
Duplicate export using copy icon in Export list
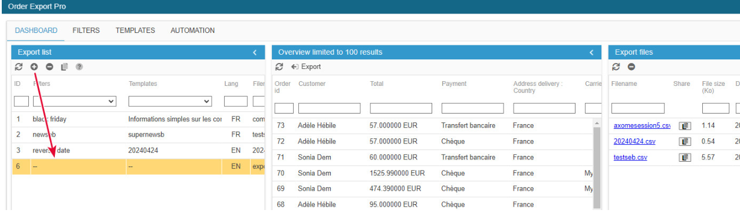point(64,67)
